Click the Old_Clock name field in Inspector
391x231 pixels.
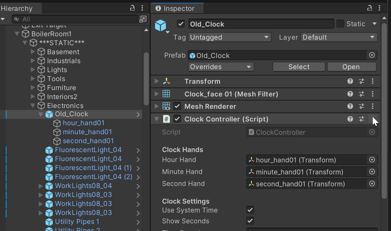pyautogui.click(x=261, y=24)
